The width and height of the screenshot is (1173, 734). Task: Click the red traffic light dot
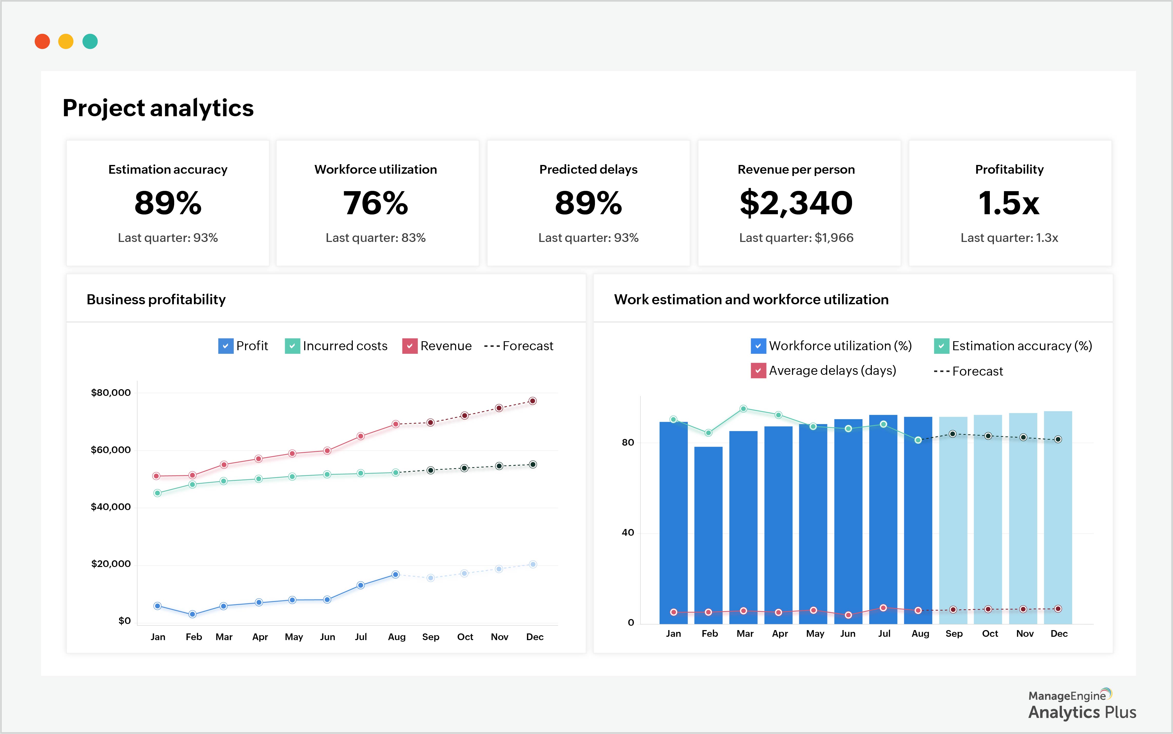[43, 42]
